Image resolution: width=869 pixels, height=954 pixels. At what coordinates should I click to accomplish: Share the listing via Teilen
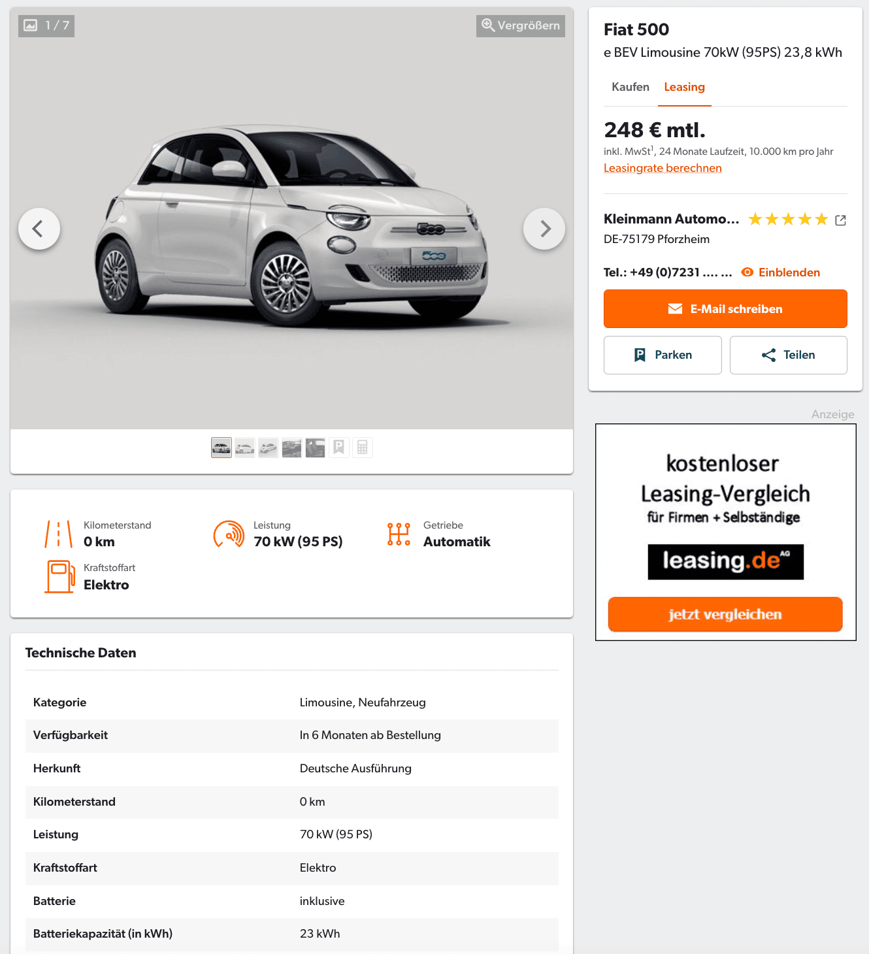(789, 355)
